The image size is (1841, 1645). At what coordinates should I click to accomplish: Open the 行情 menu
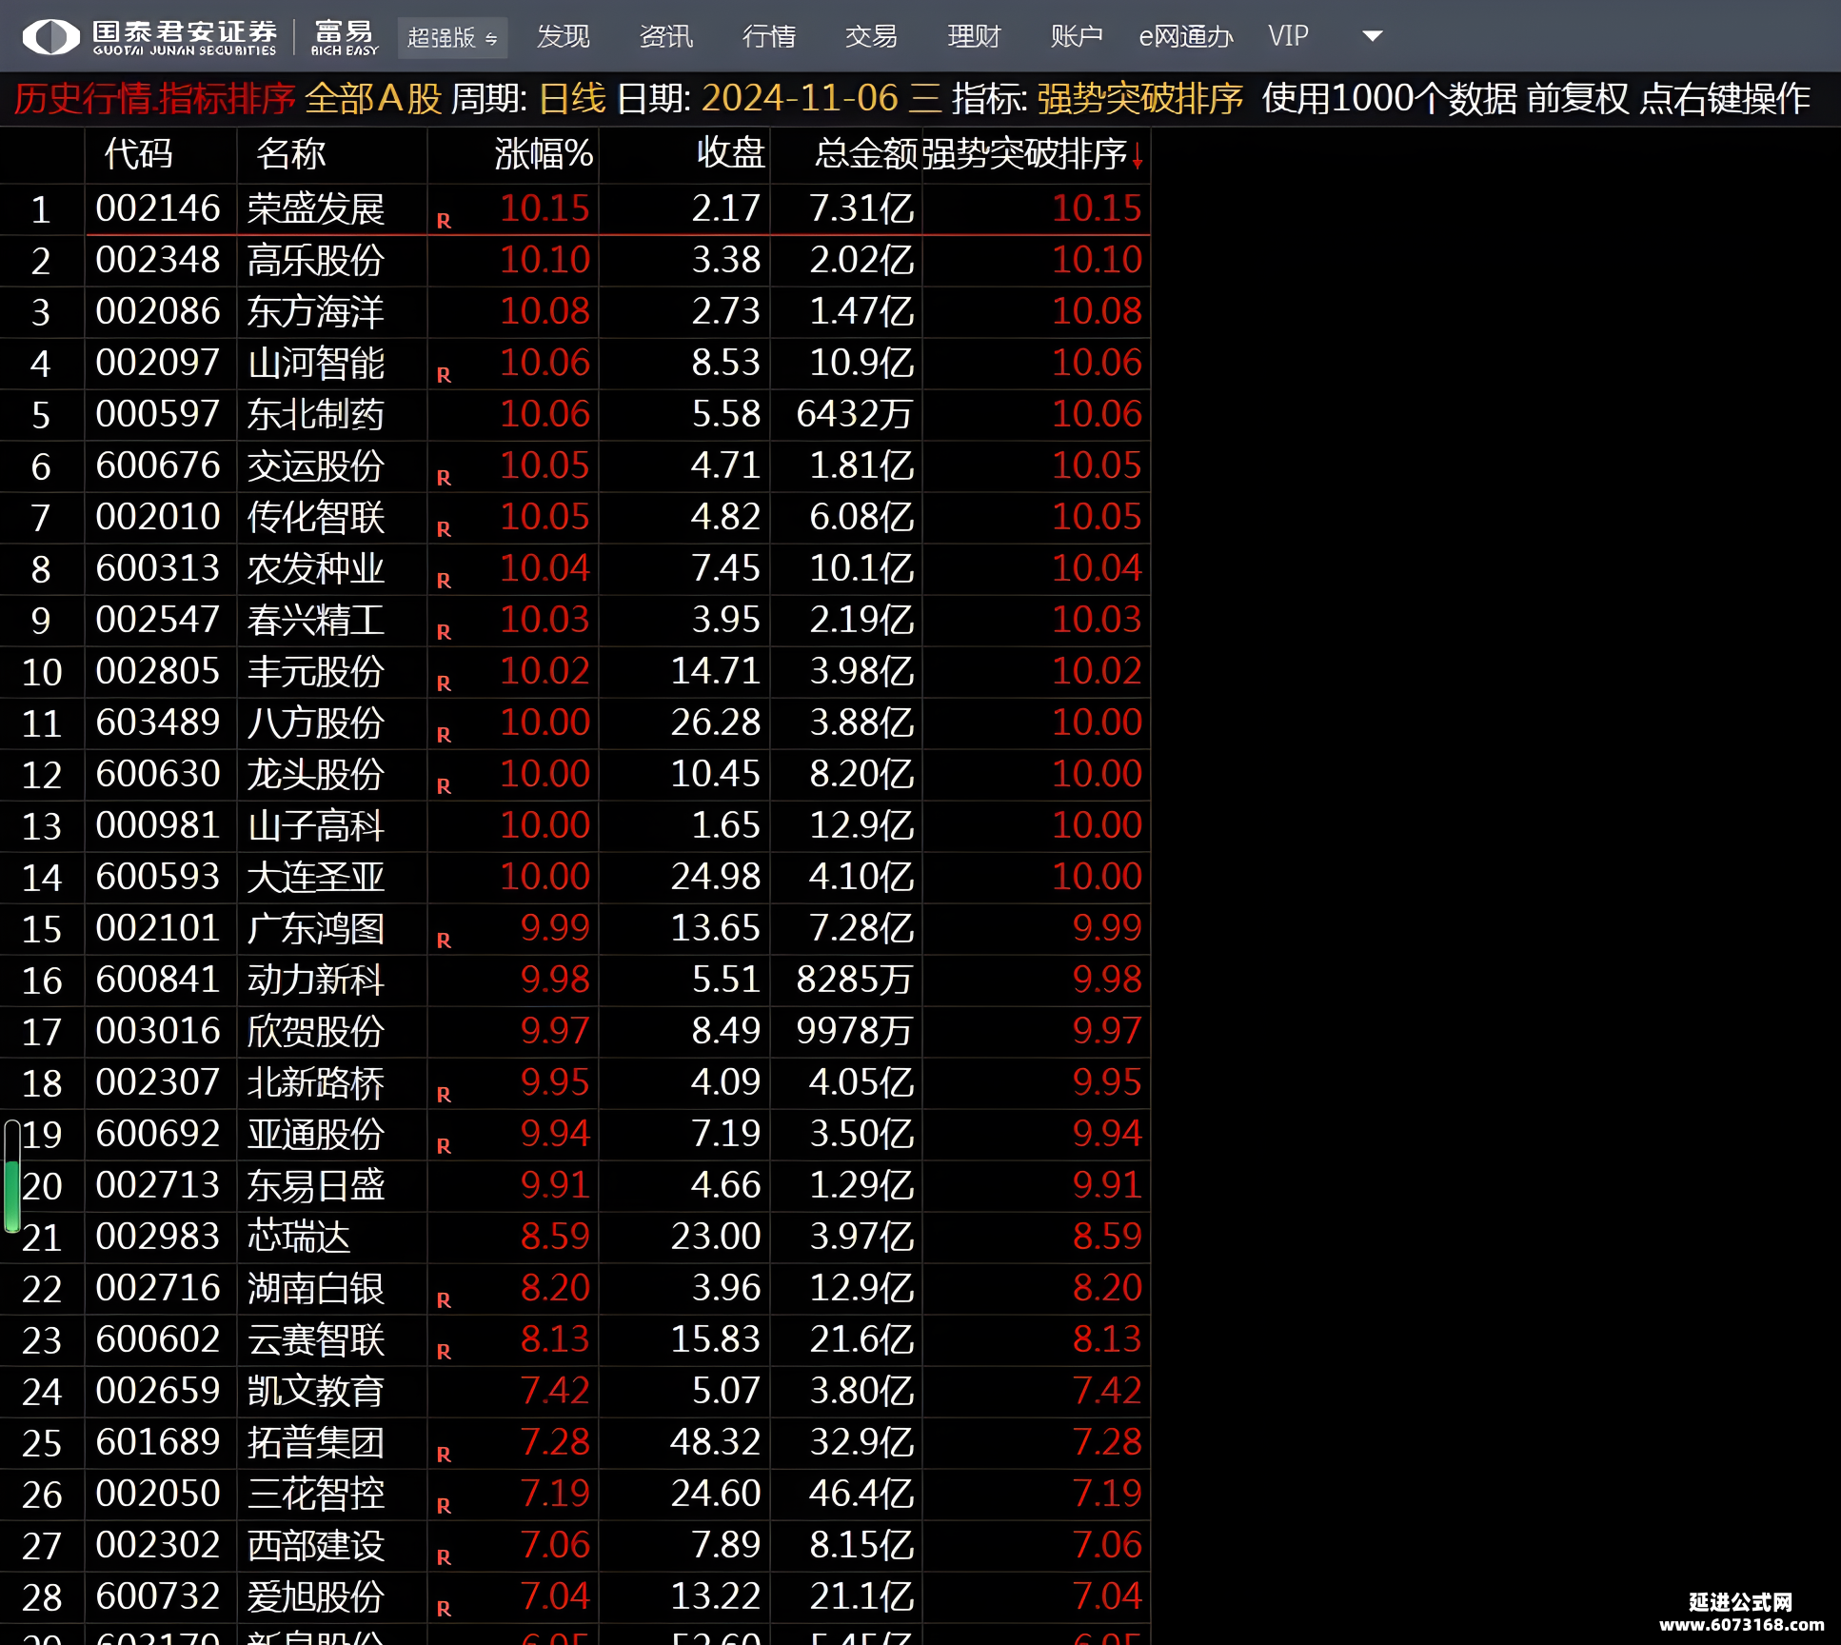(x=768, y=36)
